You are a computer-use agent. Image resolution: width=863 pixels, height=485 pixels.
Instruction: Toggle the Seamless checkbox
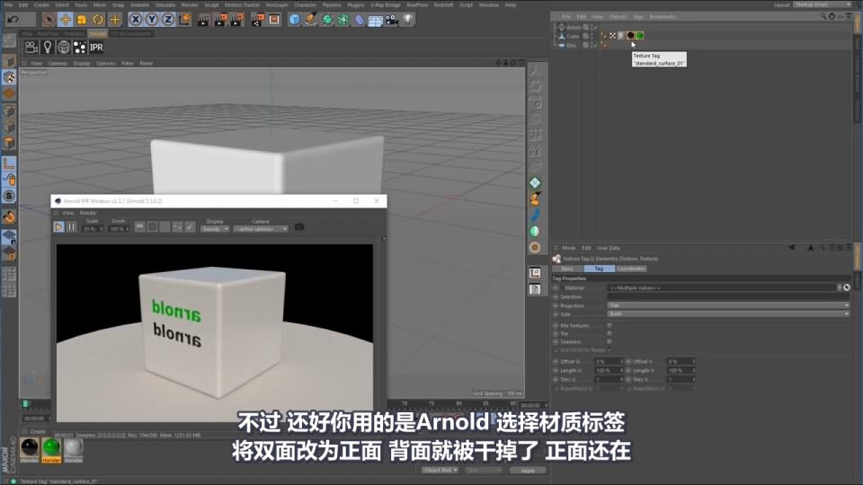click(609, 341)
